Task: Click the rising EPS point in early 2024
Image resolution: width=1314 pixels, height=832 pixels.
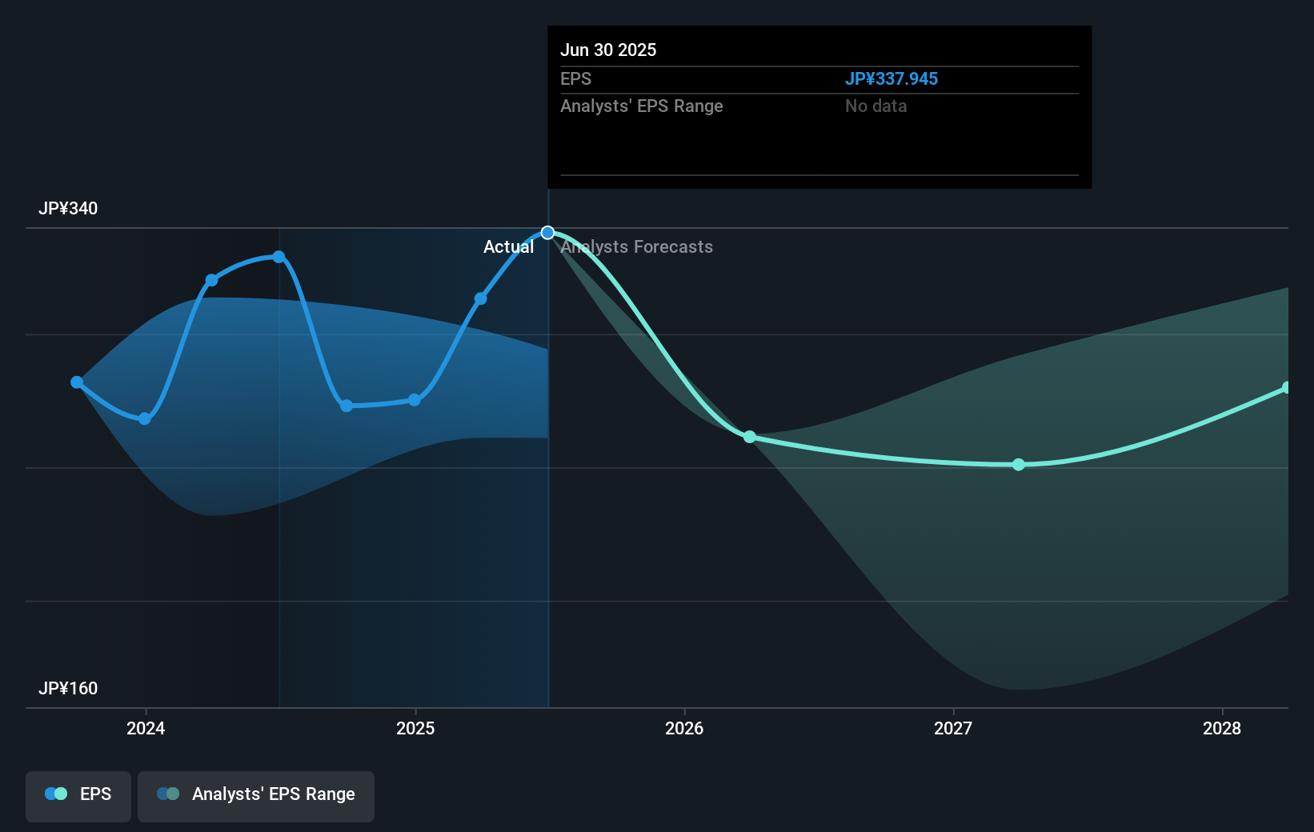Action: tap(211, 280)
